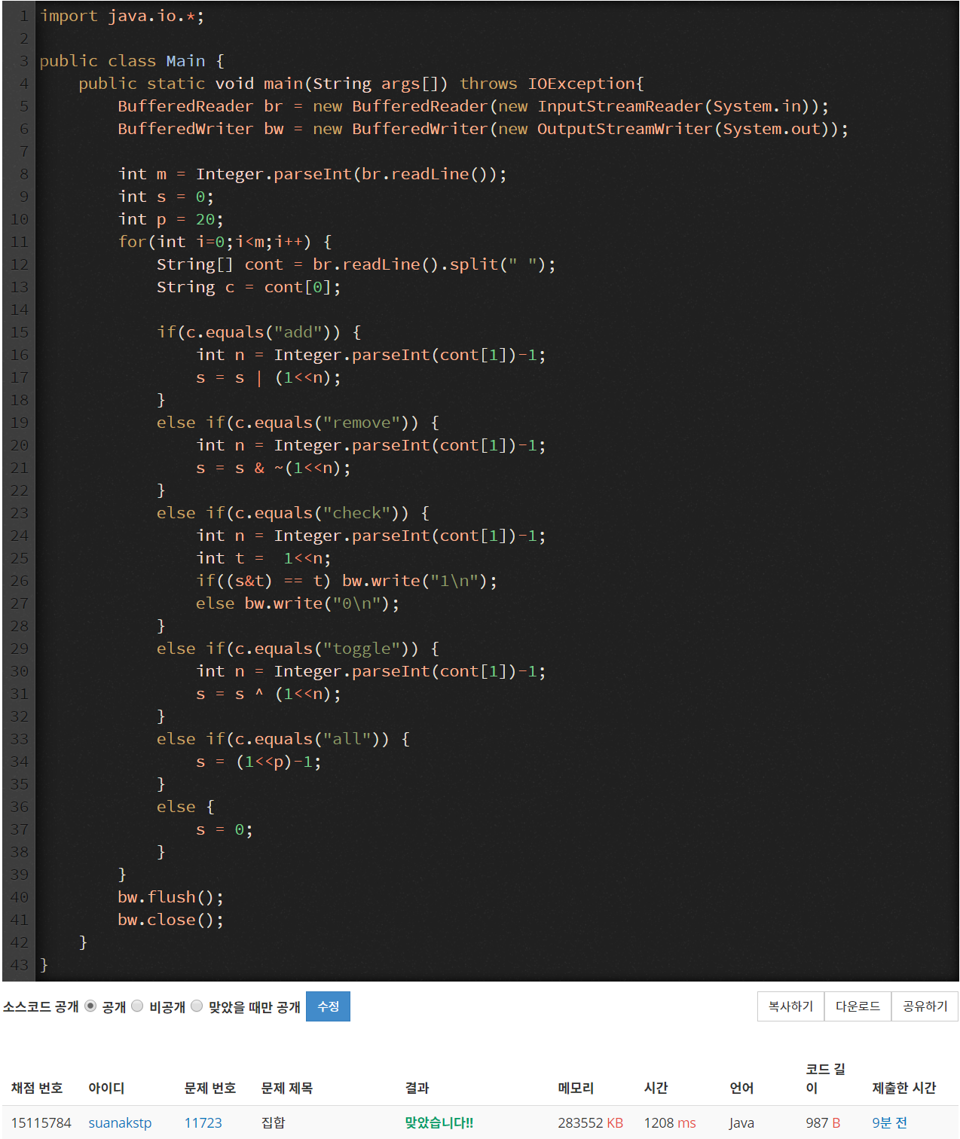Select the 맞았을 때만 공개 radio option
Screen dimensions: 960x1139
197,1006
